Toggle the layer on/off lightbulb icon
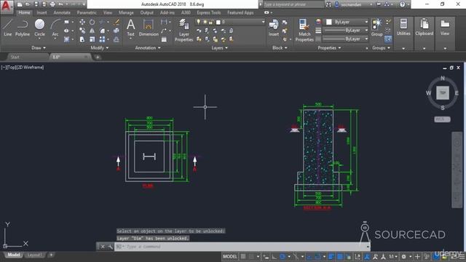This screenshot has height=262, width=466. tap(199, 22)
